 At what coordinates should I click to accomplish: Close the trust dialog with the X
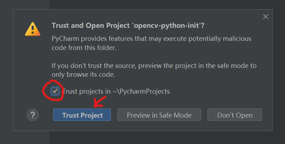pos(266,17)
